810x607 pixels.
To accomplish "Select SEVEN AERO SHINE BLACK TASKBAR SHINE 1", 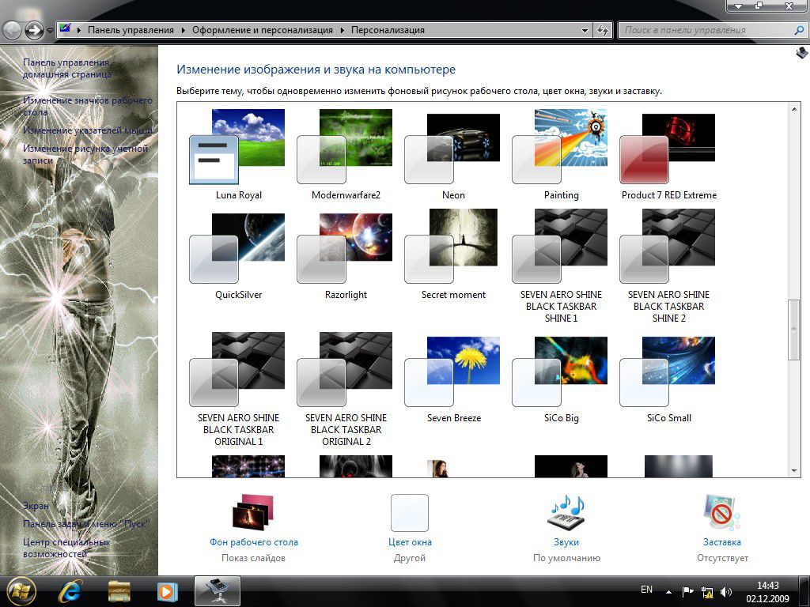I will (561, 266).
